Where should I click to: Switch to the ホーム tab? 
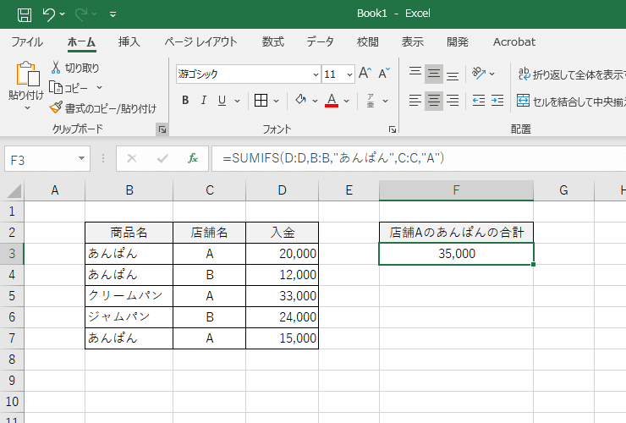(x=81, y=42)
